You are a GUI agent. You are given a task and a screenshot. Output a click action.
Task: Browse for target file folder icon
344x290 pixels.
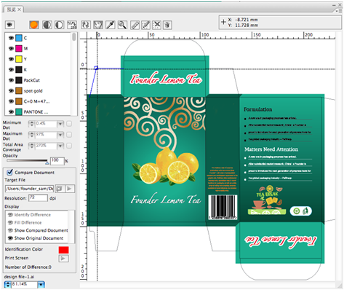tap(60, 189)
